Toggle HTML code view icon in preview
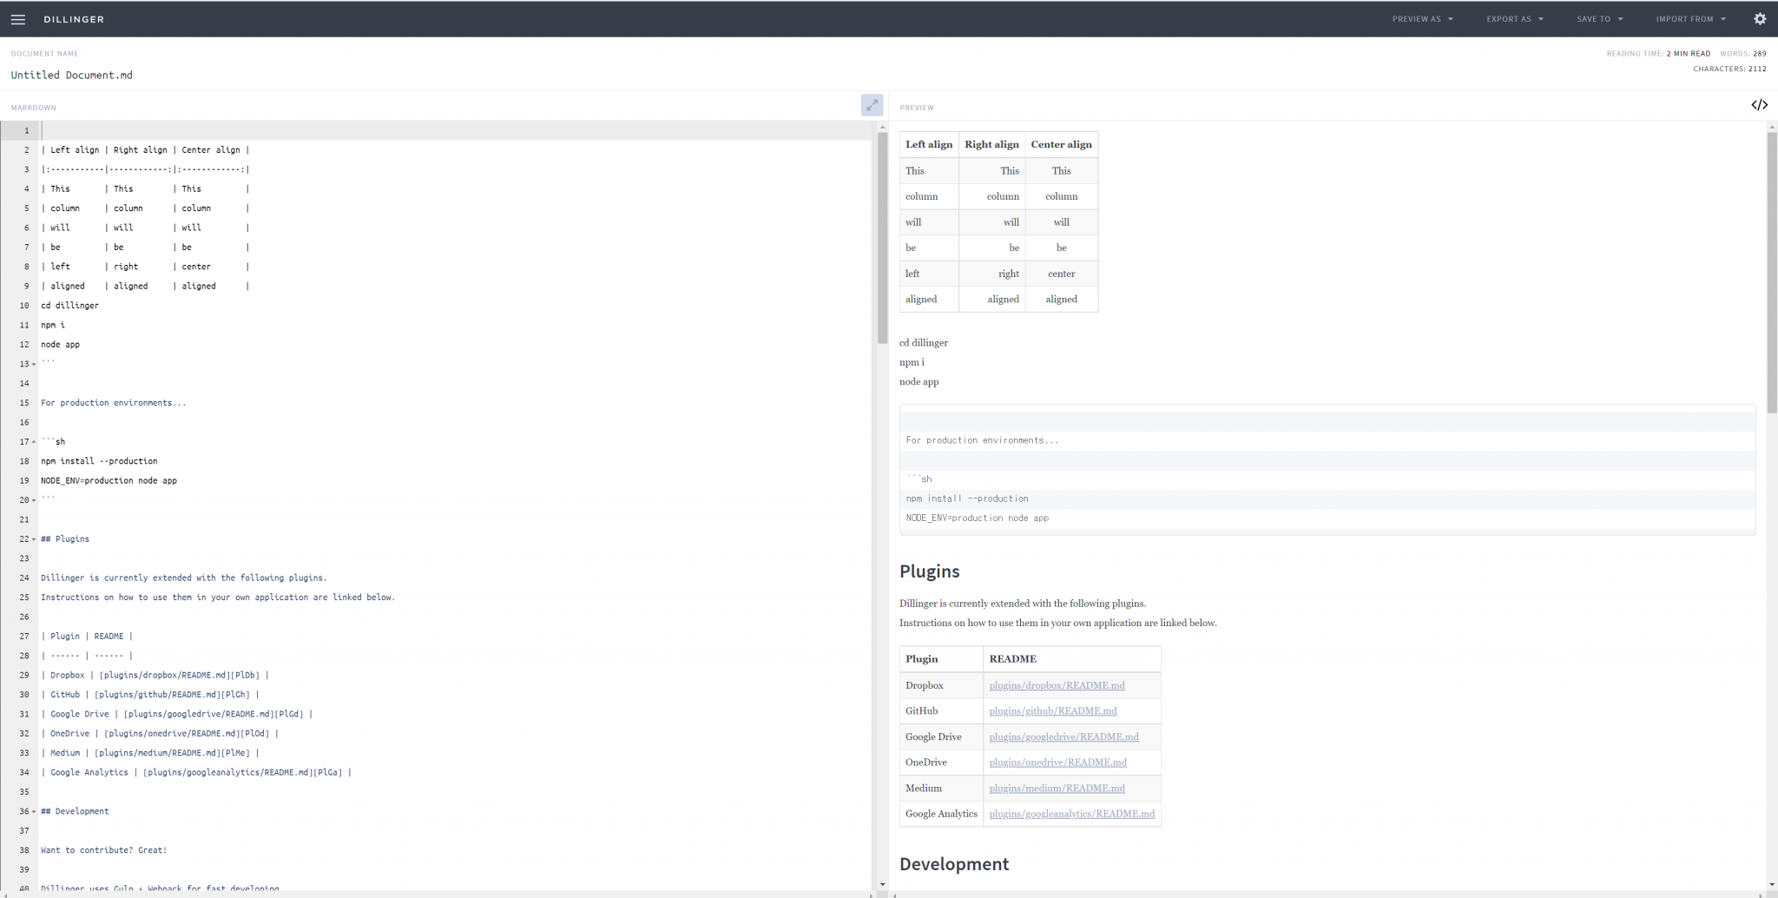The height and width of the screenshot is (898, 1778). coord(1759,105)
